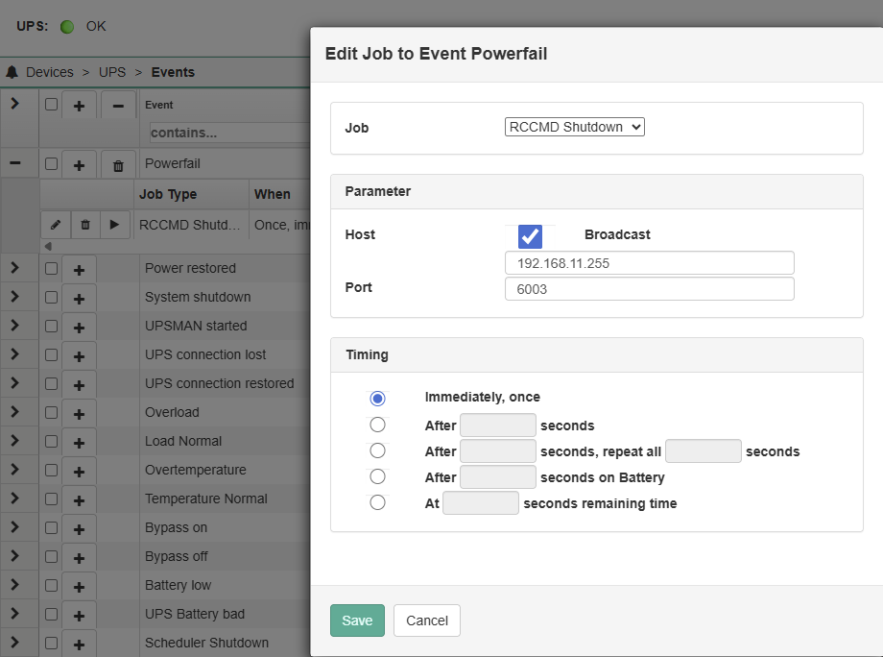The width and height of the screenshot is (883, 657).
Task: Click the 'UPS Battery bad' event name
Action: 195,614
